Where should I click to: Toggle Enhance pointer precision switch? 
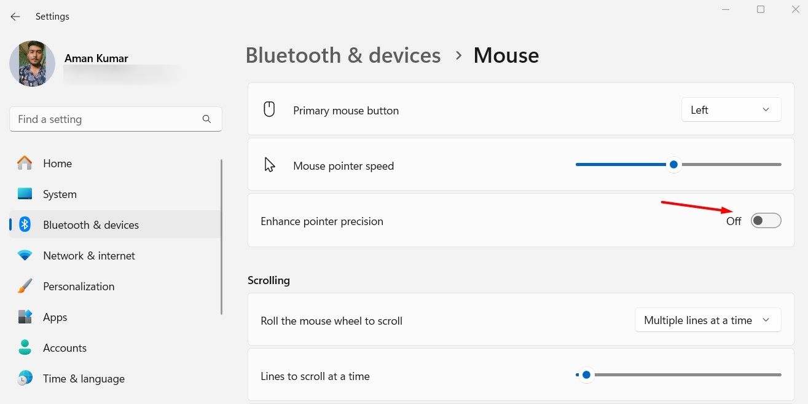(x=766, y=221)
